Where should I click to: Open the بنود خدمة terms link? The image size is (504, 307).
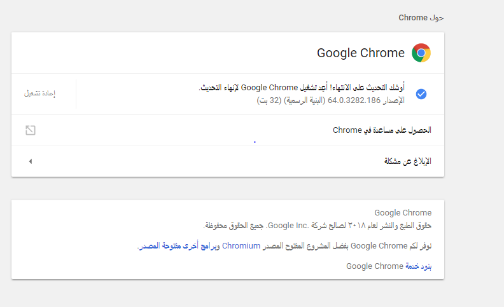pos(419,266)
